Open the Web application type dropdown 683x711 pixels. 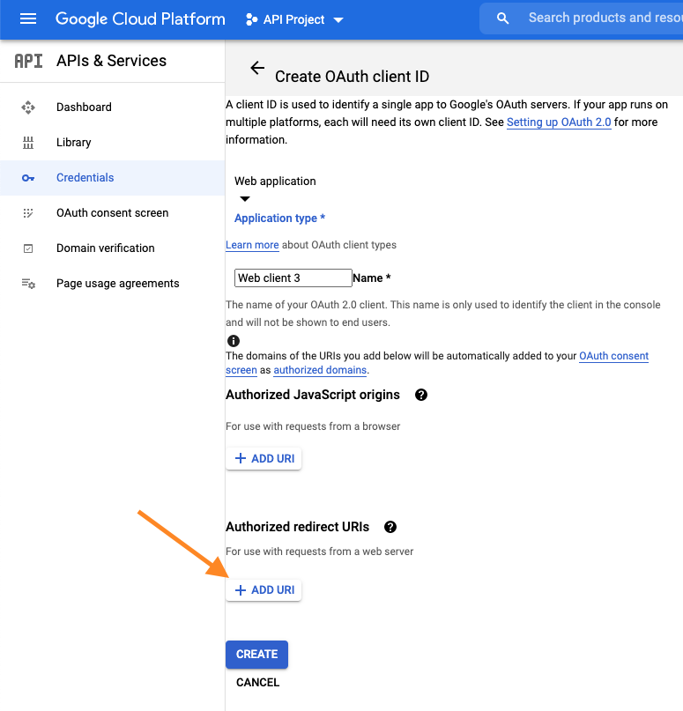pos(275,189)
